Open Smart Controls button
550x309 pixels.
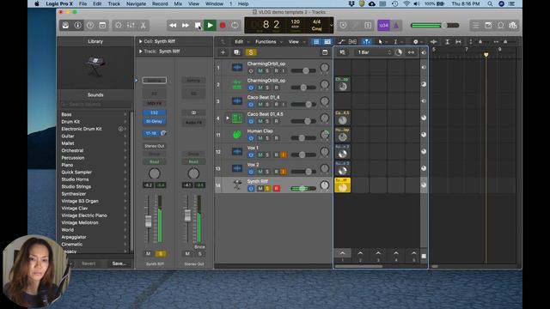click(119, 25)
